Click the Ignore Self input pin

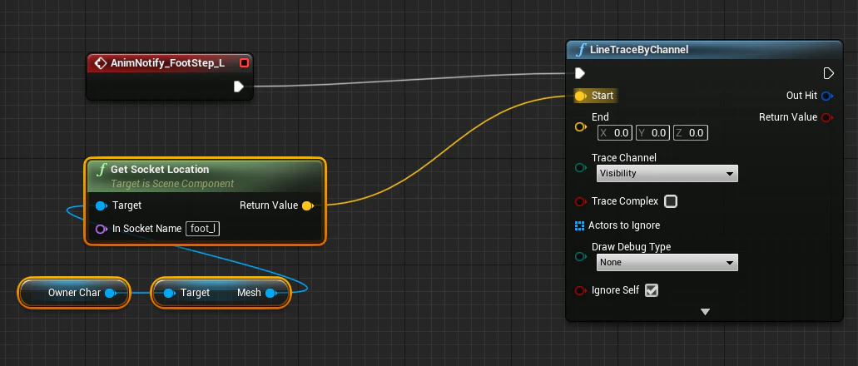point(581,290)
